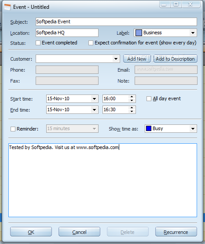Image resolution: width=205 pixels, height=244 pixels.
Task: Click Add to Description button
Action: click(x=176, y=59)
